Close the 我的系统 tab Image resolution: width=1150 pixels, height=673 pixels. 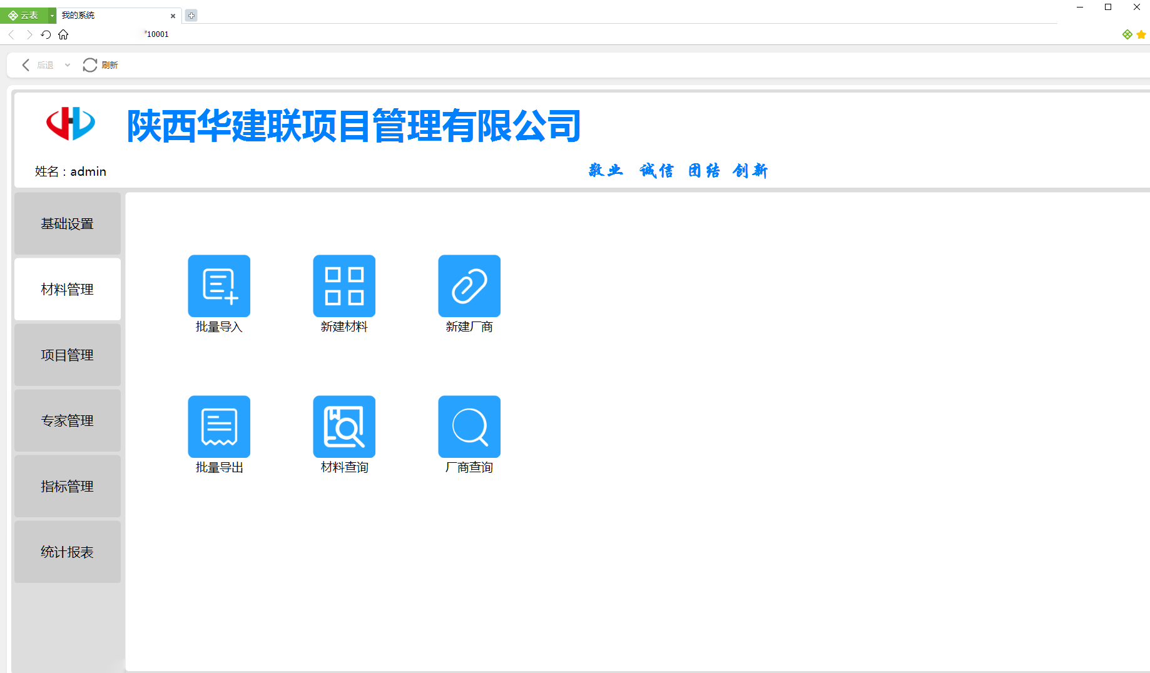tap(173, 16)
